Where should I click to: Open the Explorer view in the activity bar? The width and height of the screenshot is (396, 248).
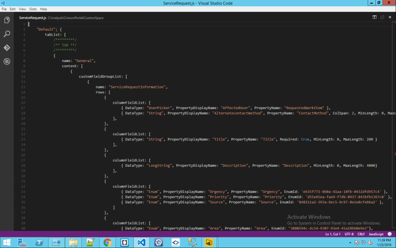(x=7, y=20)
